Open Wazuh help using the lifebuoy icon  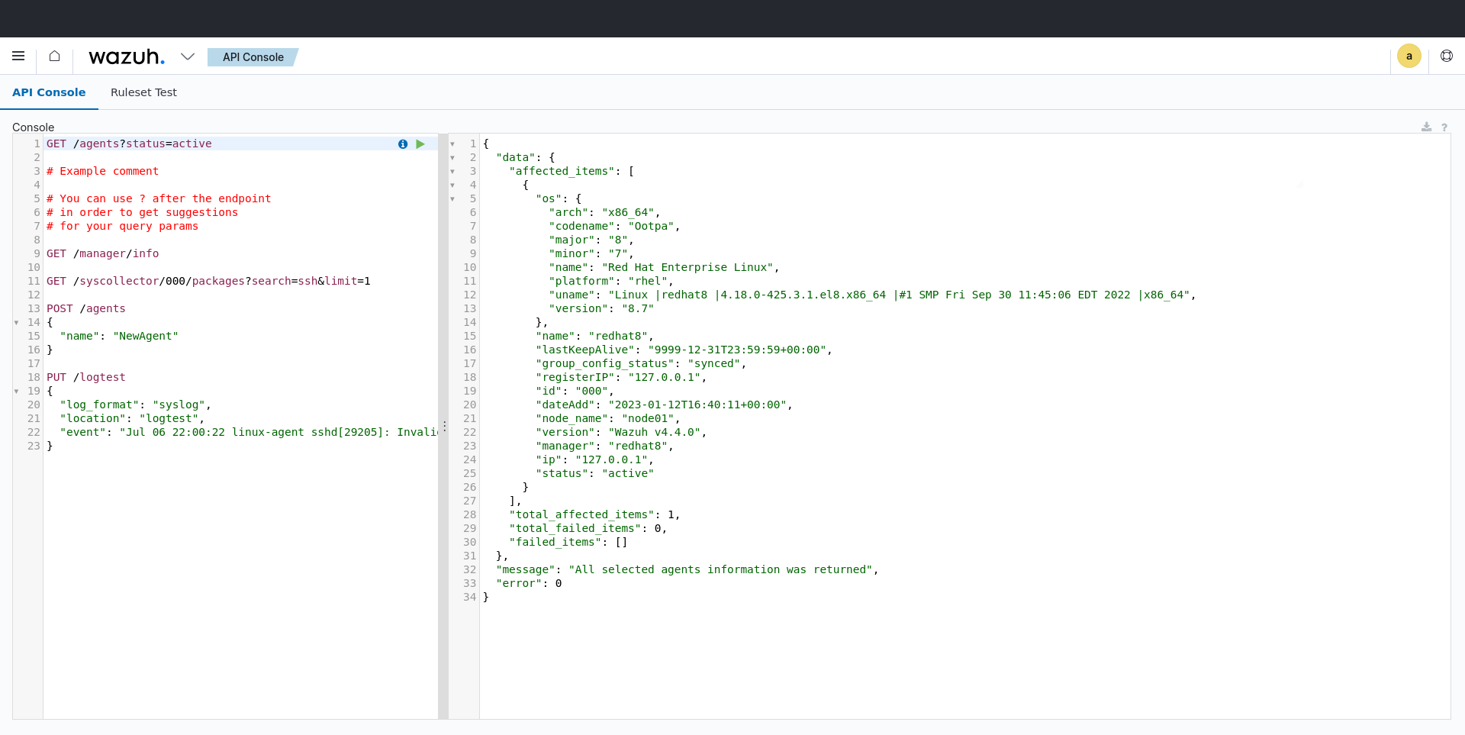click(x=1447, y=56)
